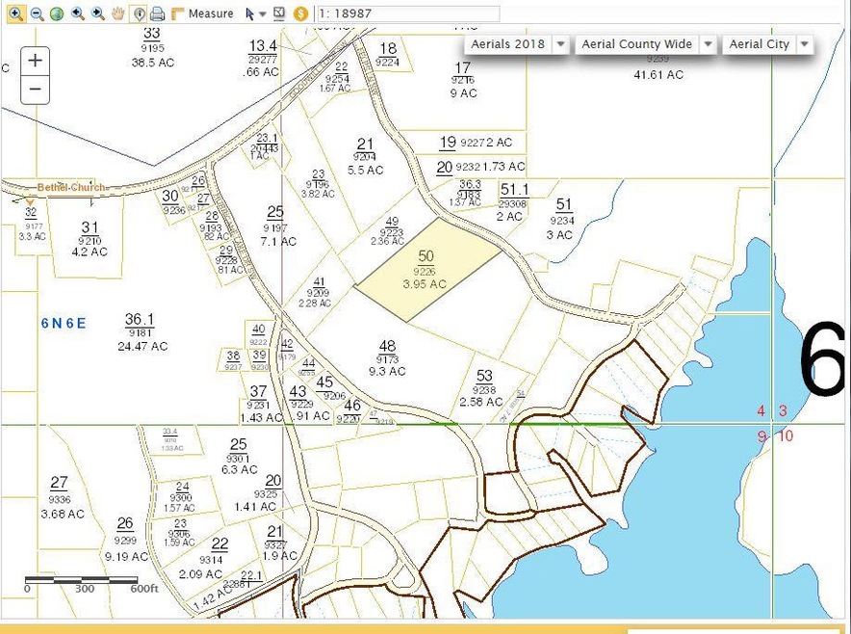Viewport: 851px width, 634px height.
Task: Select the zoom out magnifier tool
Action: 37,13
